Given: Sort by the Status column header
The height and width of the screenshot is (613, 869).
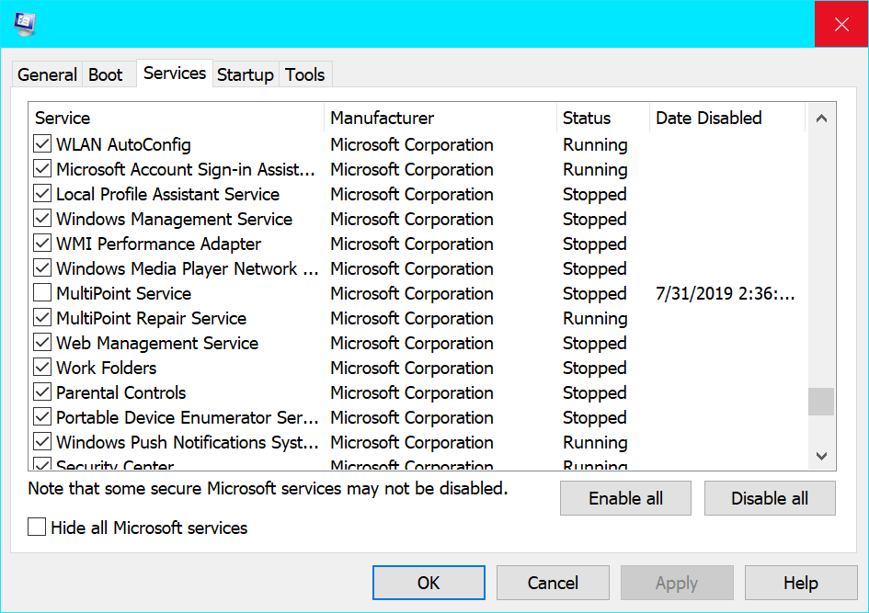Looking at the screenshot, I should pyautogui.click(x=602, y=118).
